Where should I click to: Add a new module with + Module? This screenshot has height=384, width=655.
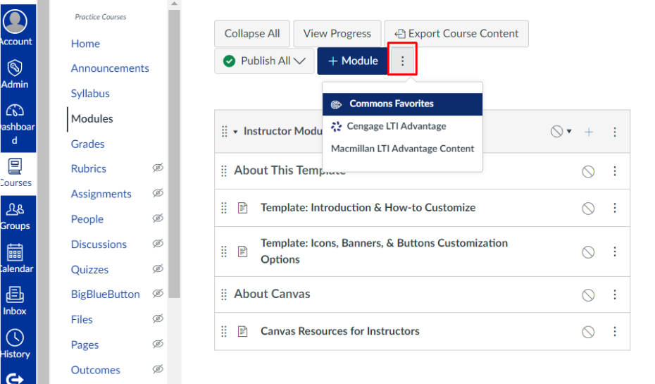(x=353, y=61)
